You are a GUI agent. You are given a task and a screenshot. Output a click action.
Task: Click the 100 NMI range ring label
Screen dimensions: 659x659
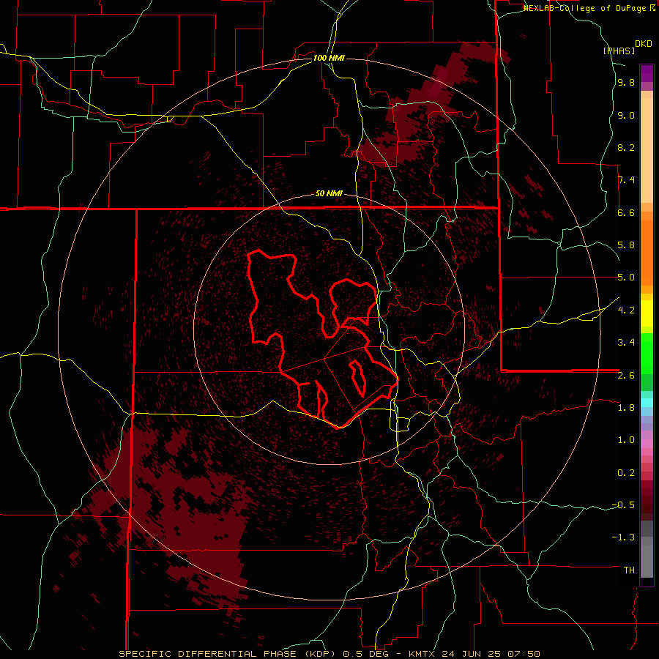pyautogui.click(x=329, y=58)
